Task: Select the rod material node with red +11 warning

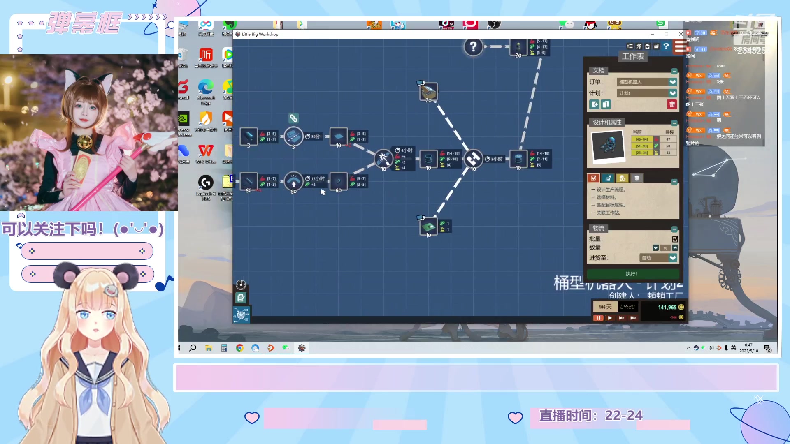Action: [x=249, y=181]
